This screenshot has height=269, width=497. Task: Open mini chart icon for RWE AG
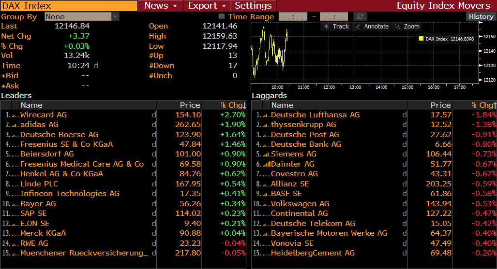pyautogui.click(x=15, y=244)
